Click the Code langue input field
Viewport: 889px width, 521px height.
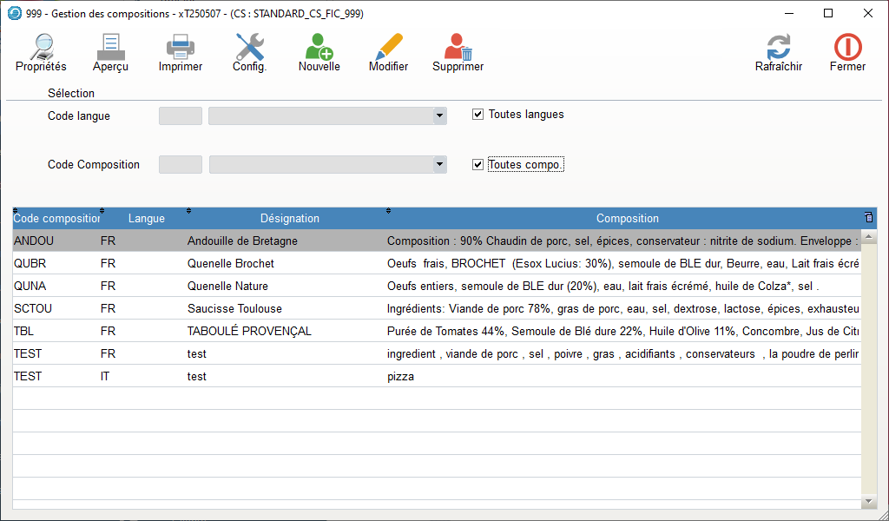[x=181, y=115]
